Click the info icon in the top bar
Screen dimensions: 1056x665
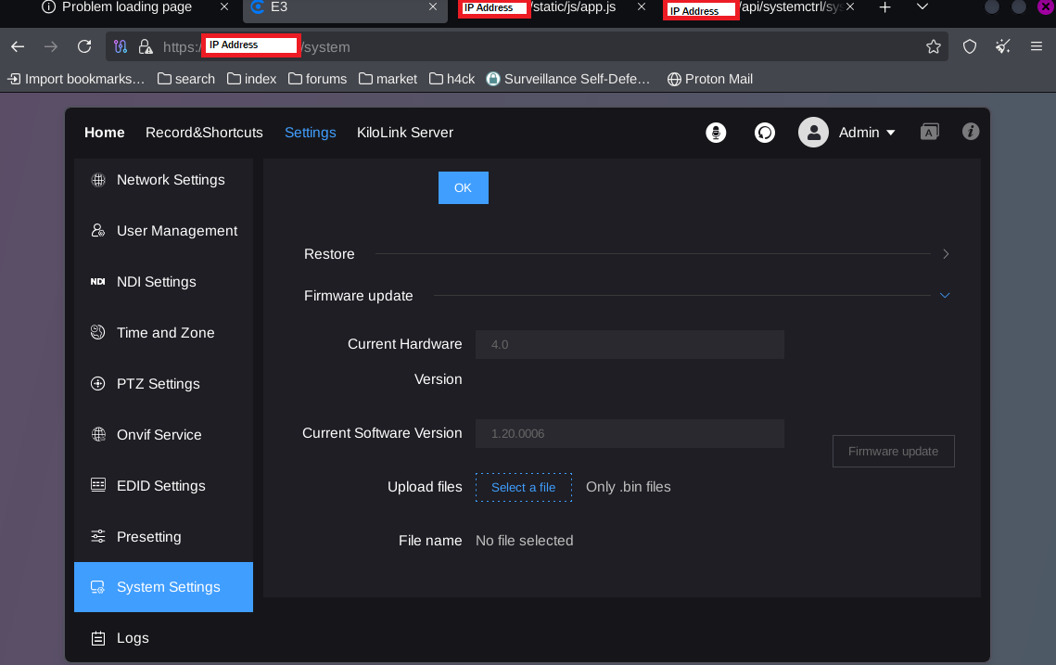[x=970, y=132]
